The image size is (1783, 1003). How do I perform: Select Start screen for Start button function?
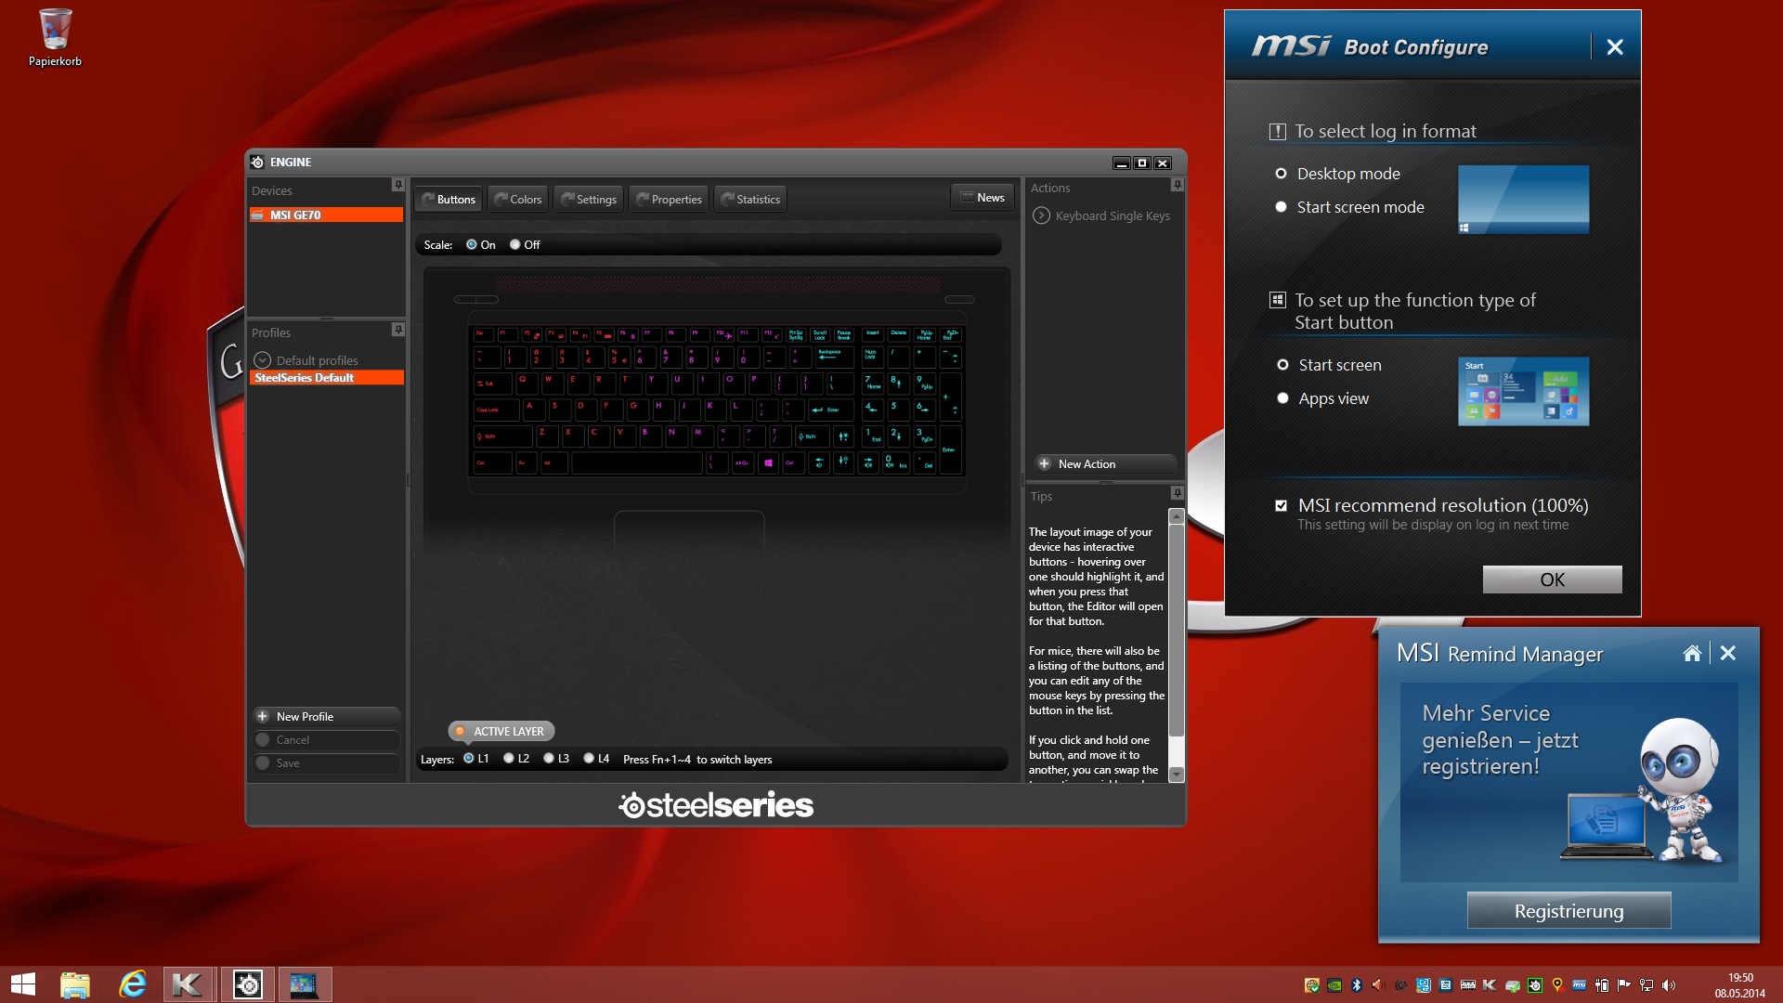click(x=1282, y=365)
